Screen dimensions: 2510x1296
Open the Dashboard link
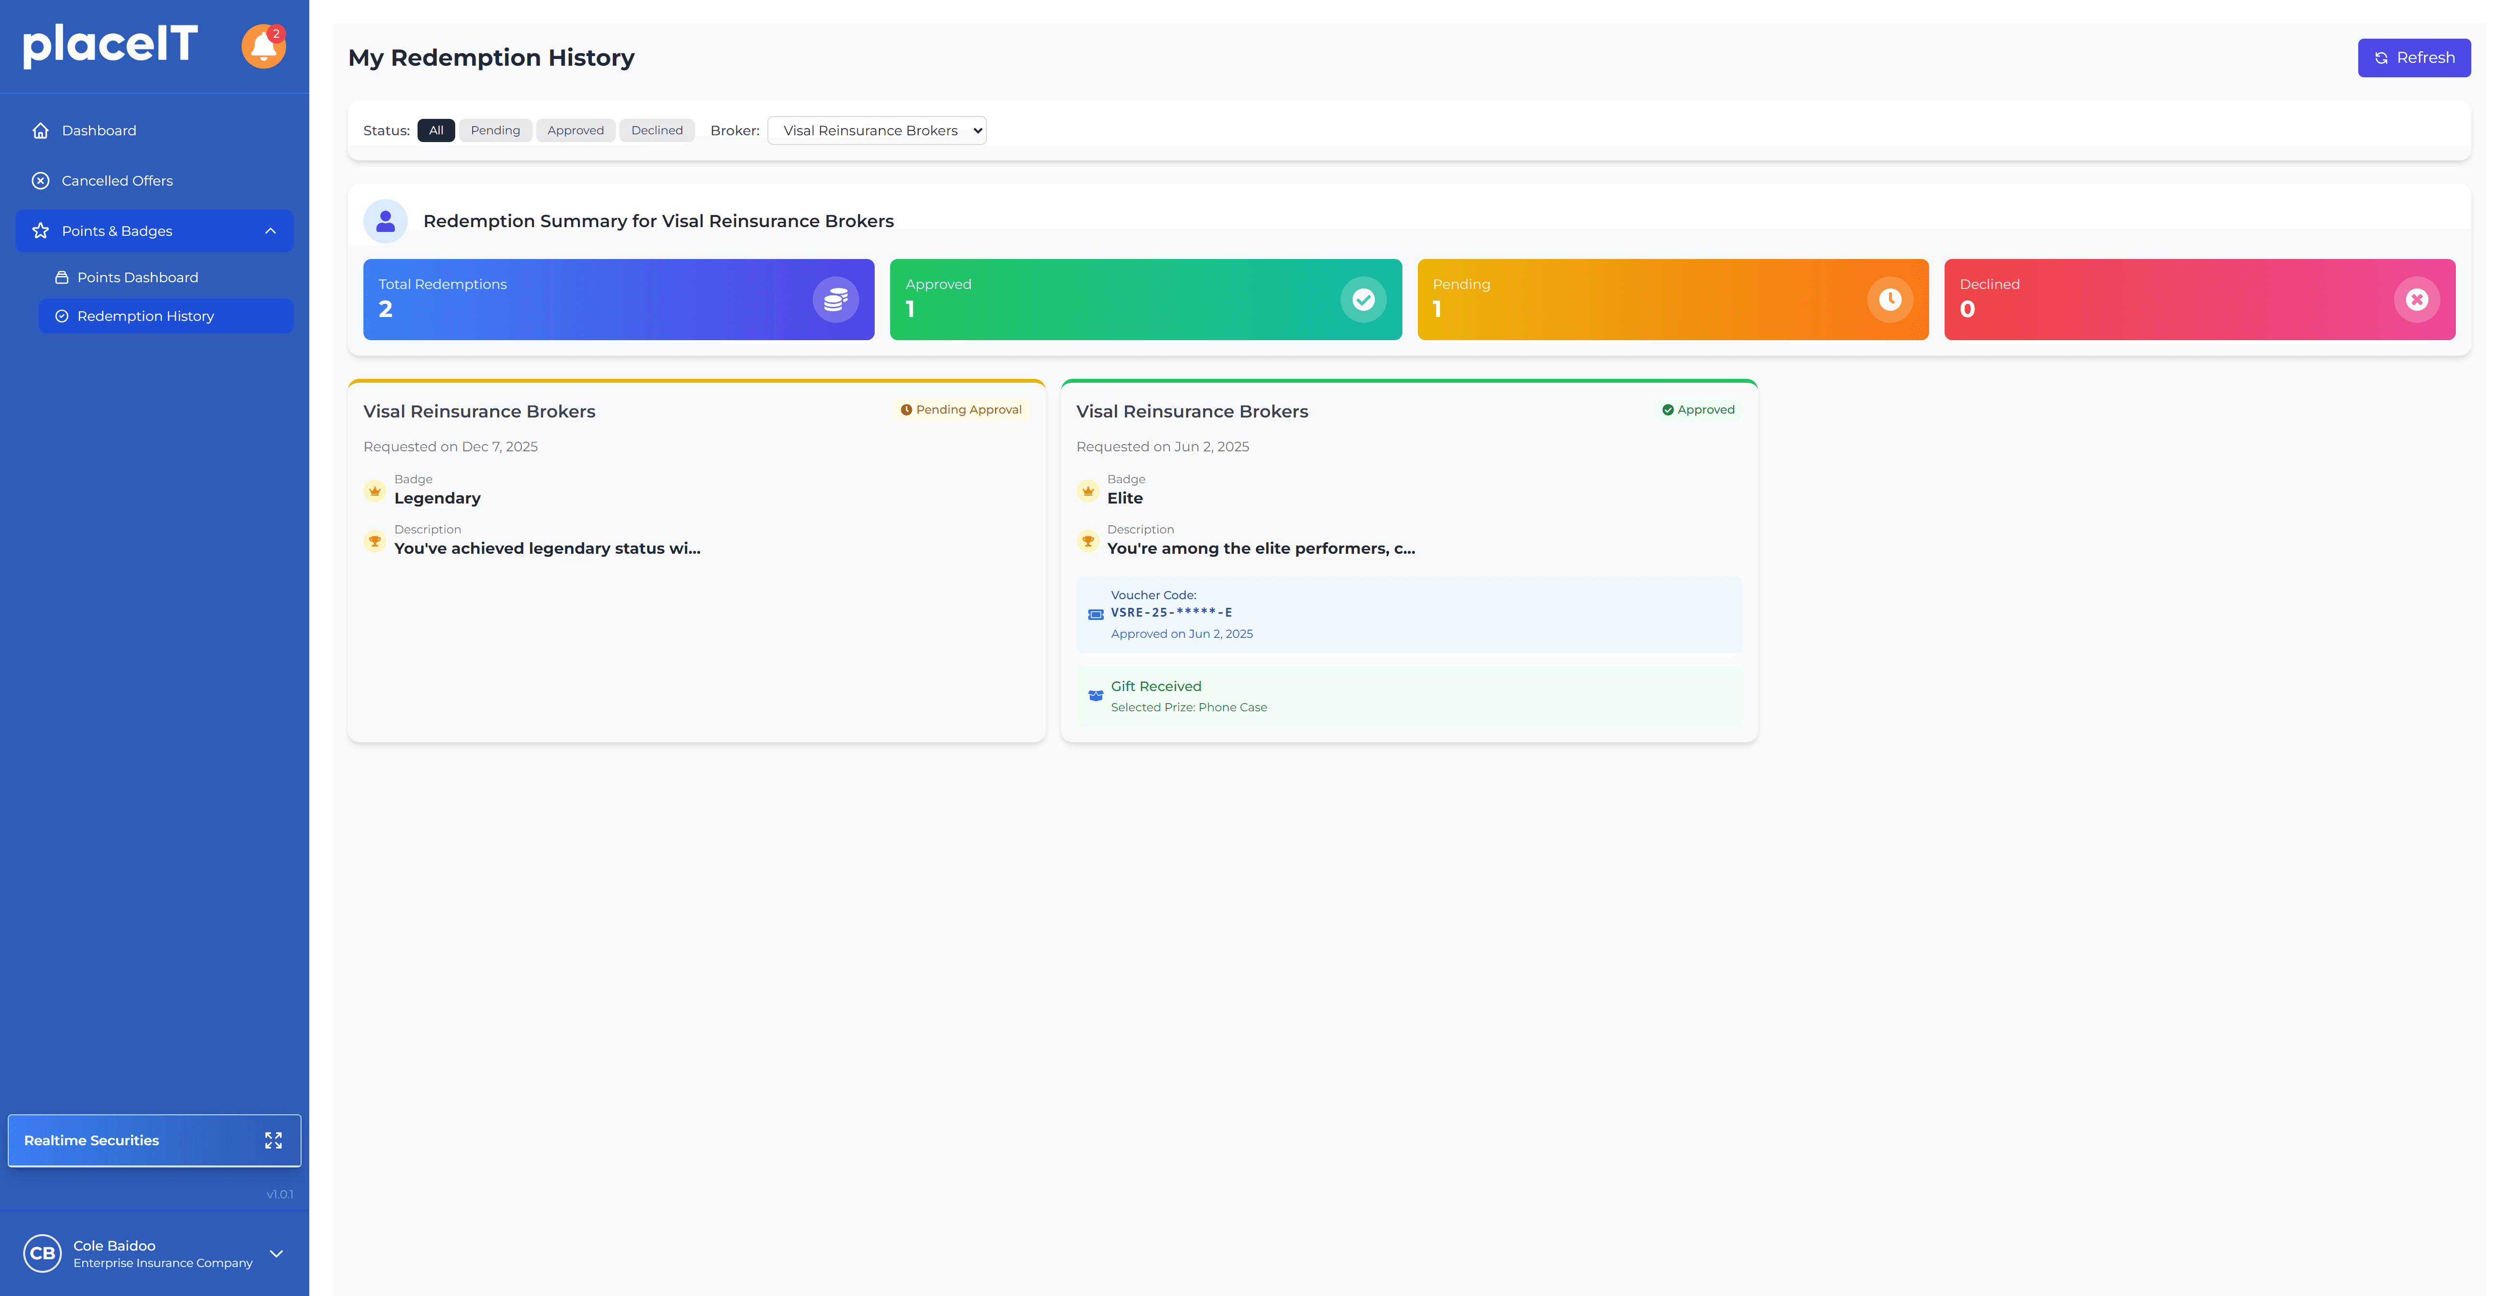pos(99,130)
